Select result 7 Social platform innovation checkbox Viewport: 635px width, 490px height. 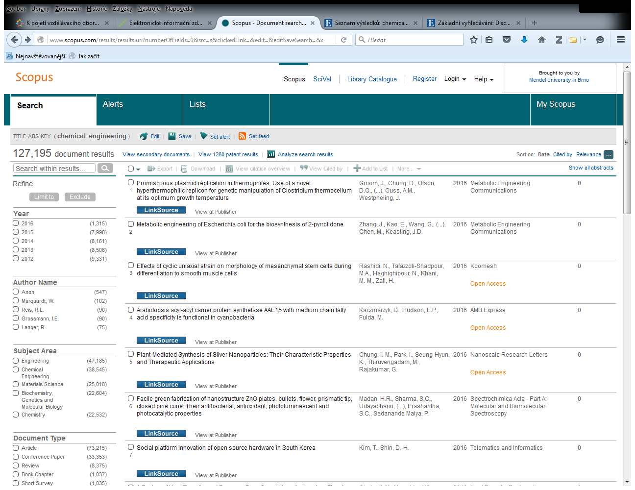(x=131, y=447)
